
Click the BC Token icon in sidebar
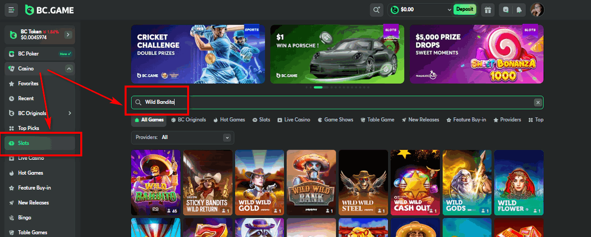[x=14, y=34]
